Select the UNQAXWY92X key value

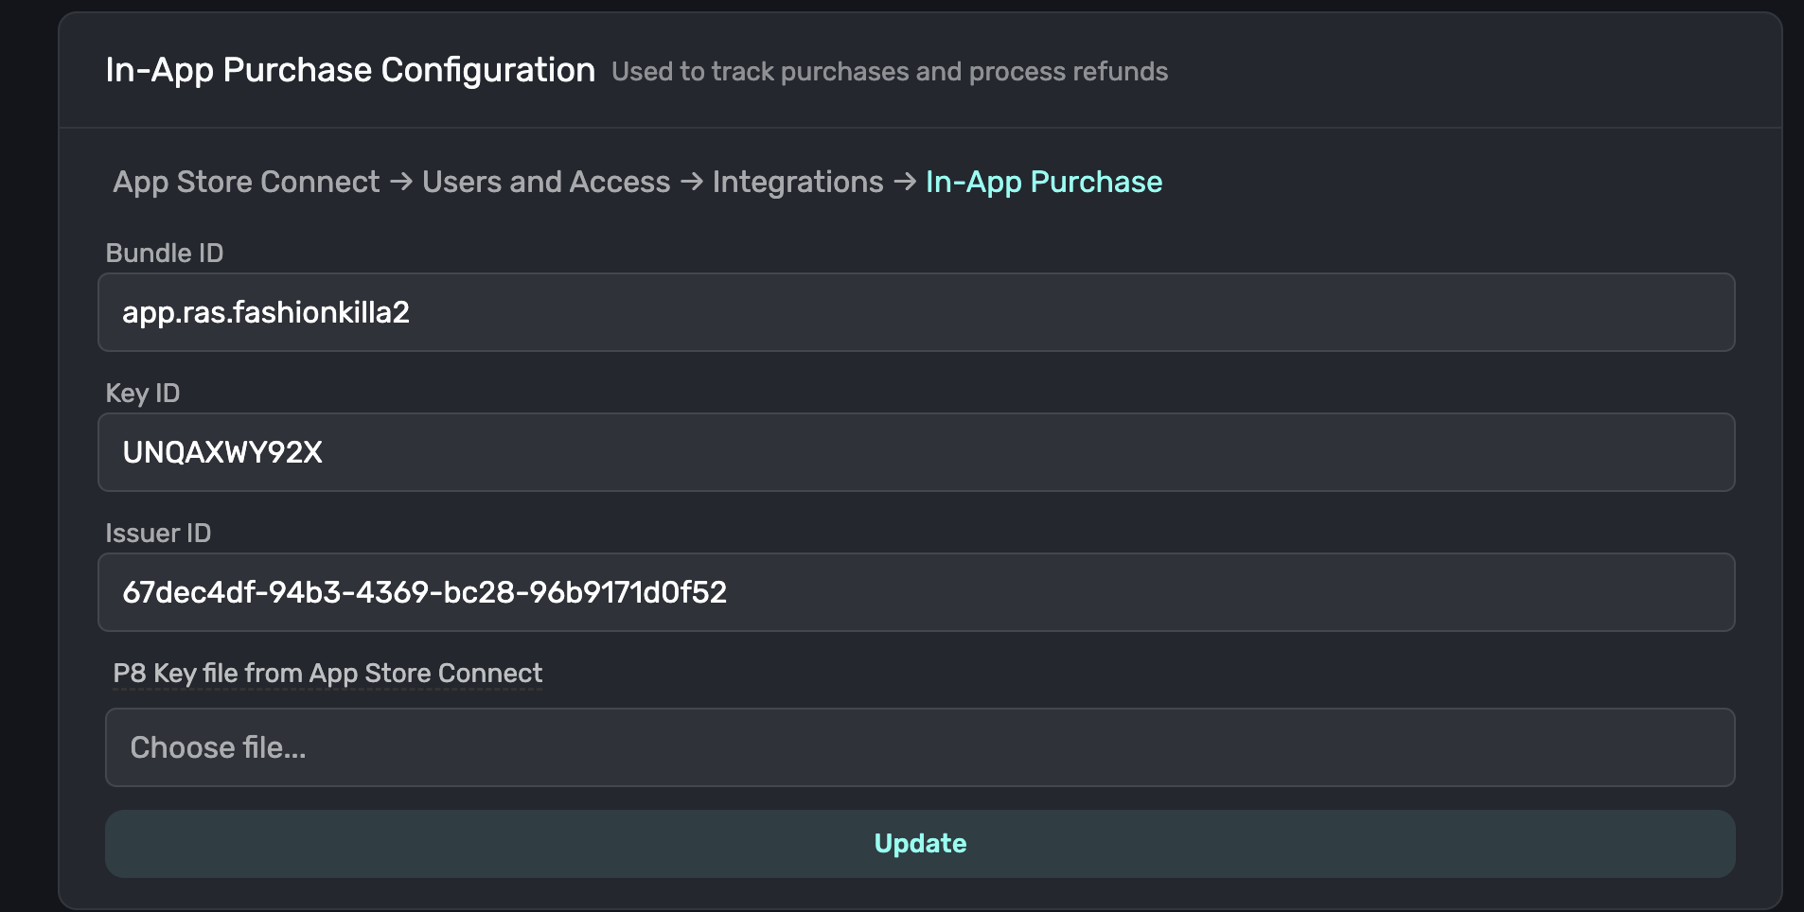pos(223,452)
